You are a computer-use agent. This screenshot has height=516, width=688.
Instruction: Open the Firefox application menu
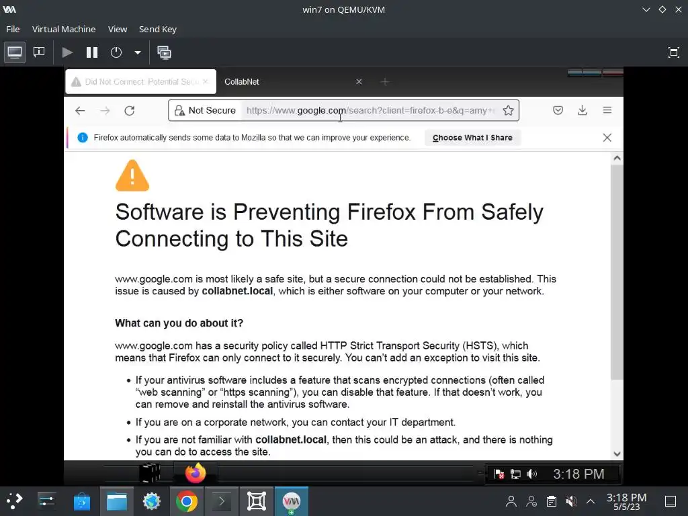pos(607,111)
